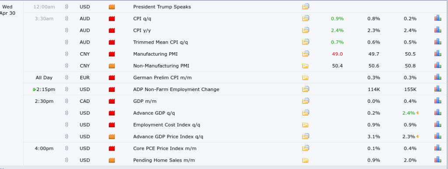The width and height of the screenshot is (448, 169).
Task: Open the Core PCE Price Index m/m event
Action: click(x=164, y=148)
